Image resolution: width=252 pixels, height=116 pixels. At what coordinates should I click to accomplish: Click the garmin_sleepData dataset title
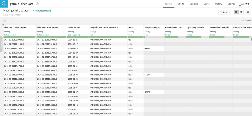(22, 4)
